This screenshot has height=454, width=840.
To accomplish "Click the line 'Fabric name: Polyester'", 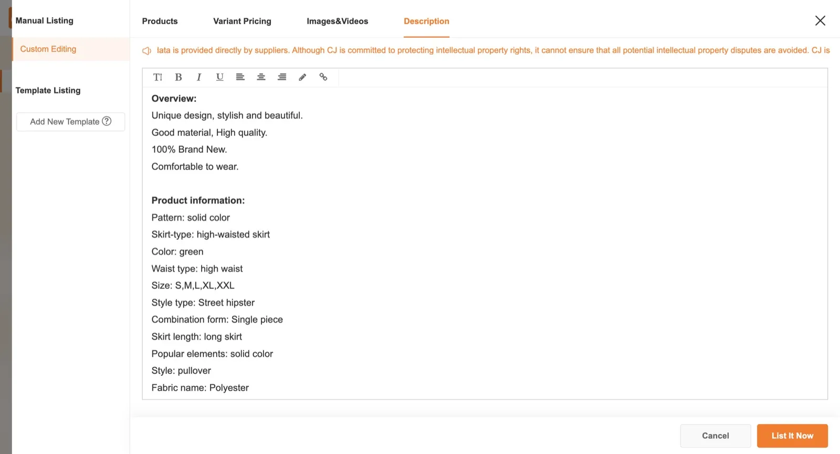I will click(200, 388).
